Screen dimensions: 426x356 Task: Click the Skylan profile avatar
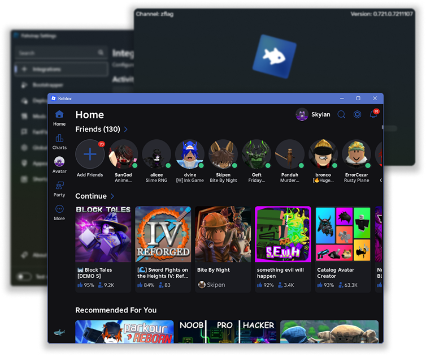(x=302, y=114)
